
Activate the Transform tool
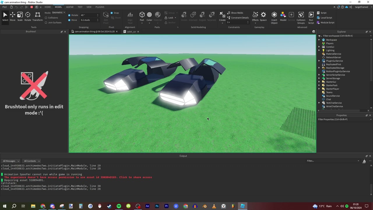(37, 17)
